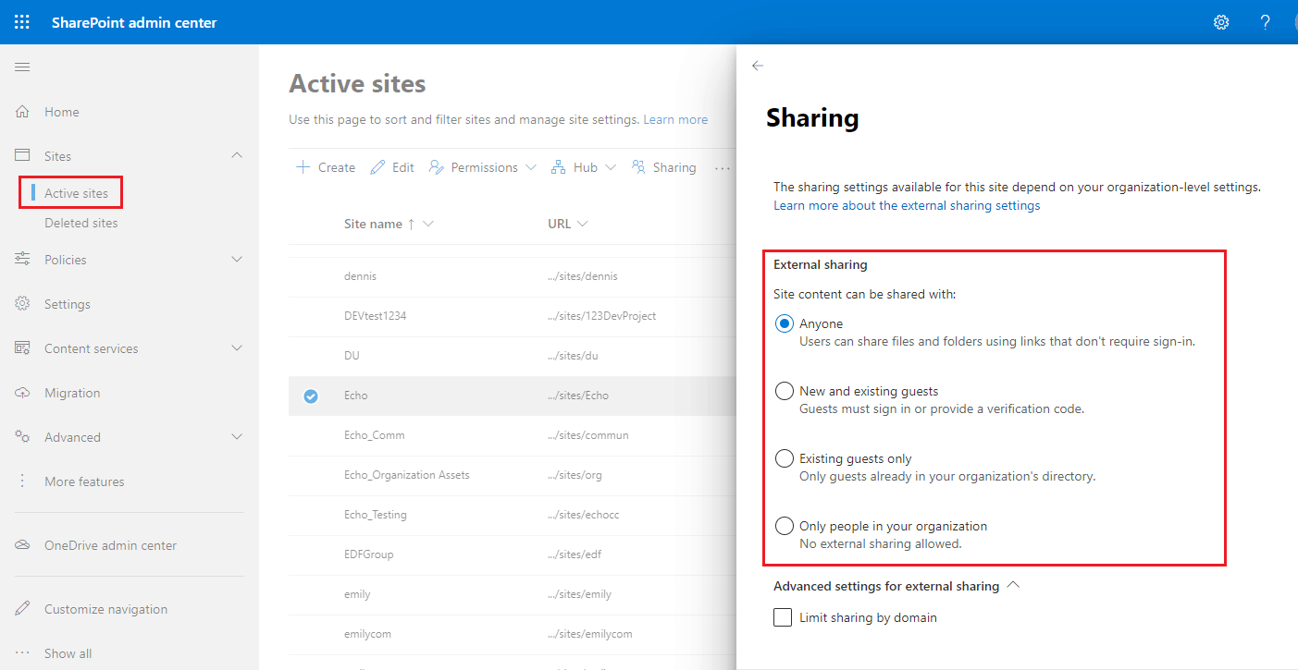Click the Permissions people icon
The width and height of the screenshot is (1298, 670).
pos(436,167)
